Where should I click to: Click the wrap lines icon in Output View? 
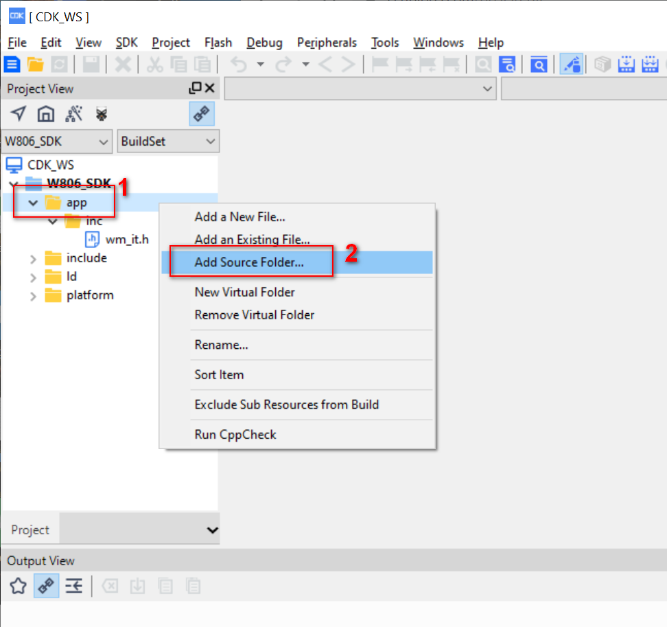tap(73, 586)
